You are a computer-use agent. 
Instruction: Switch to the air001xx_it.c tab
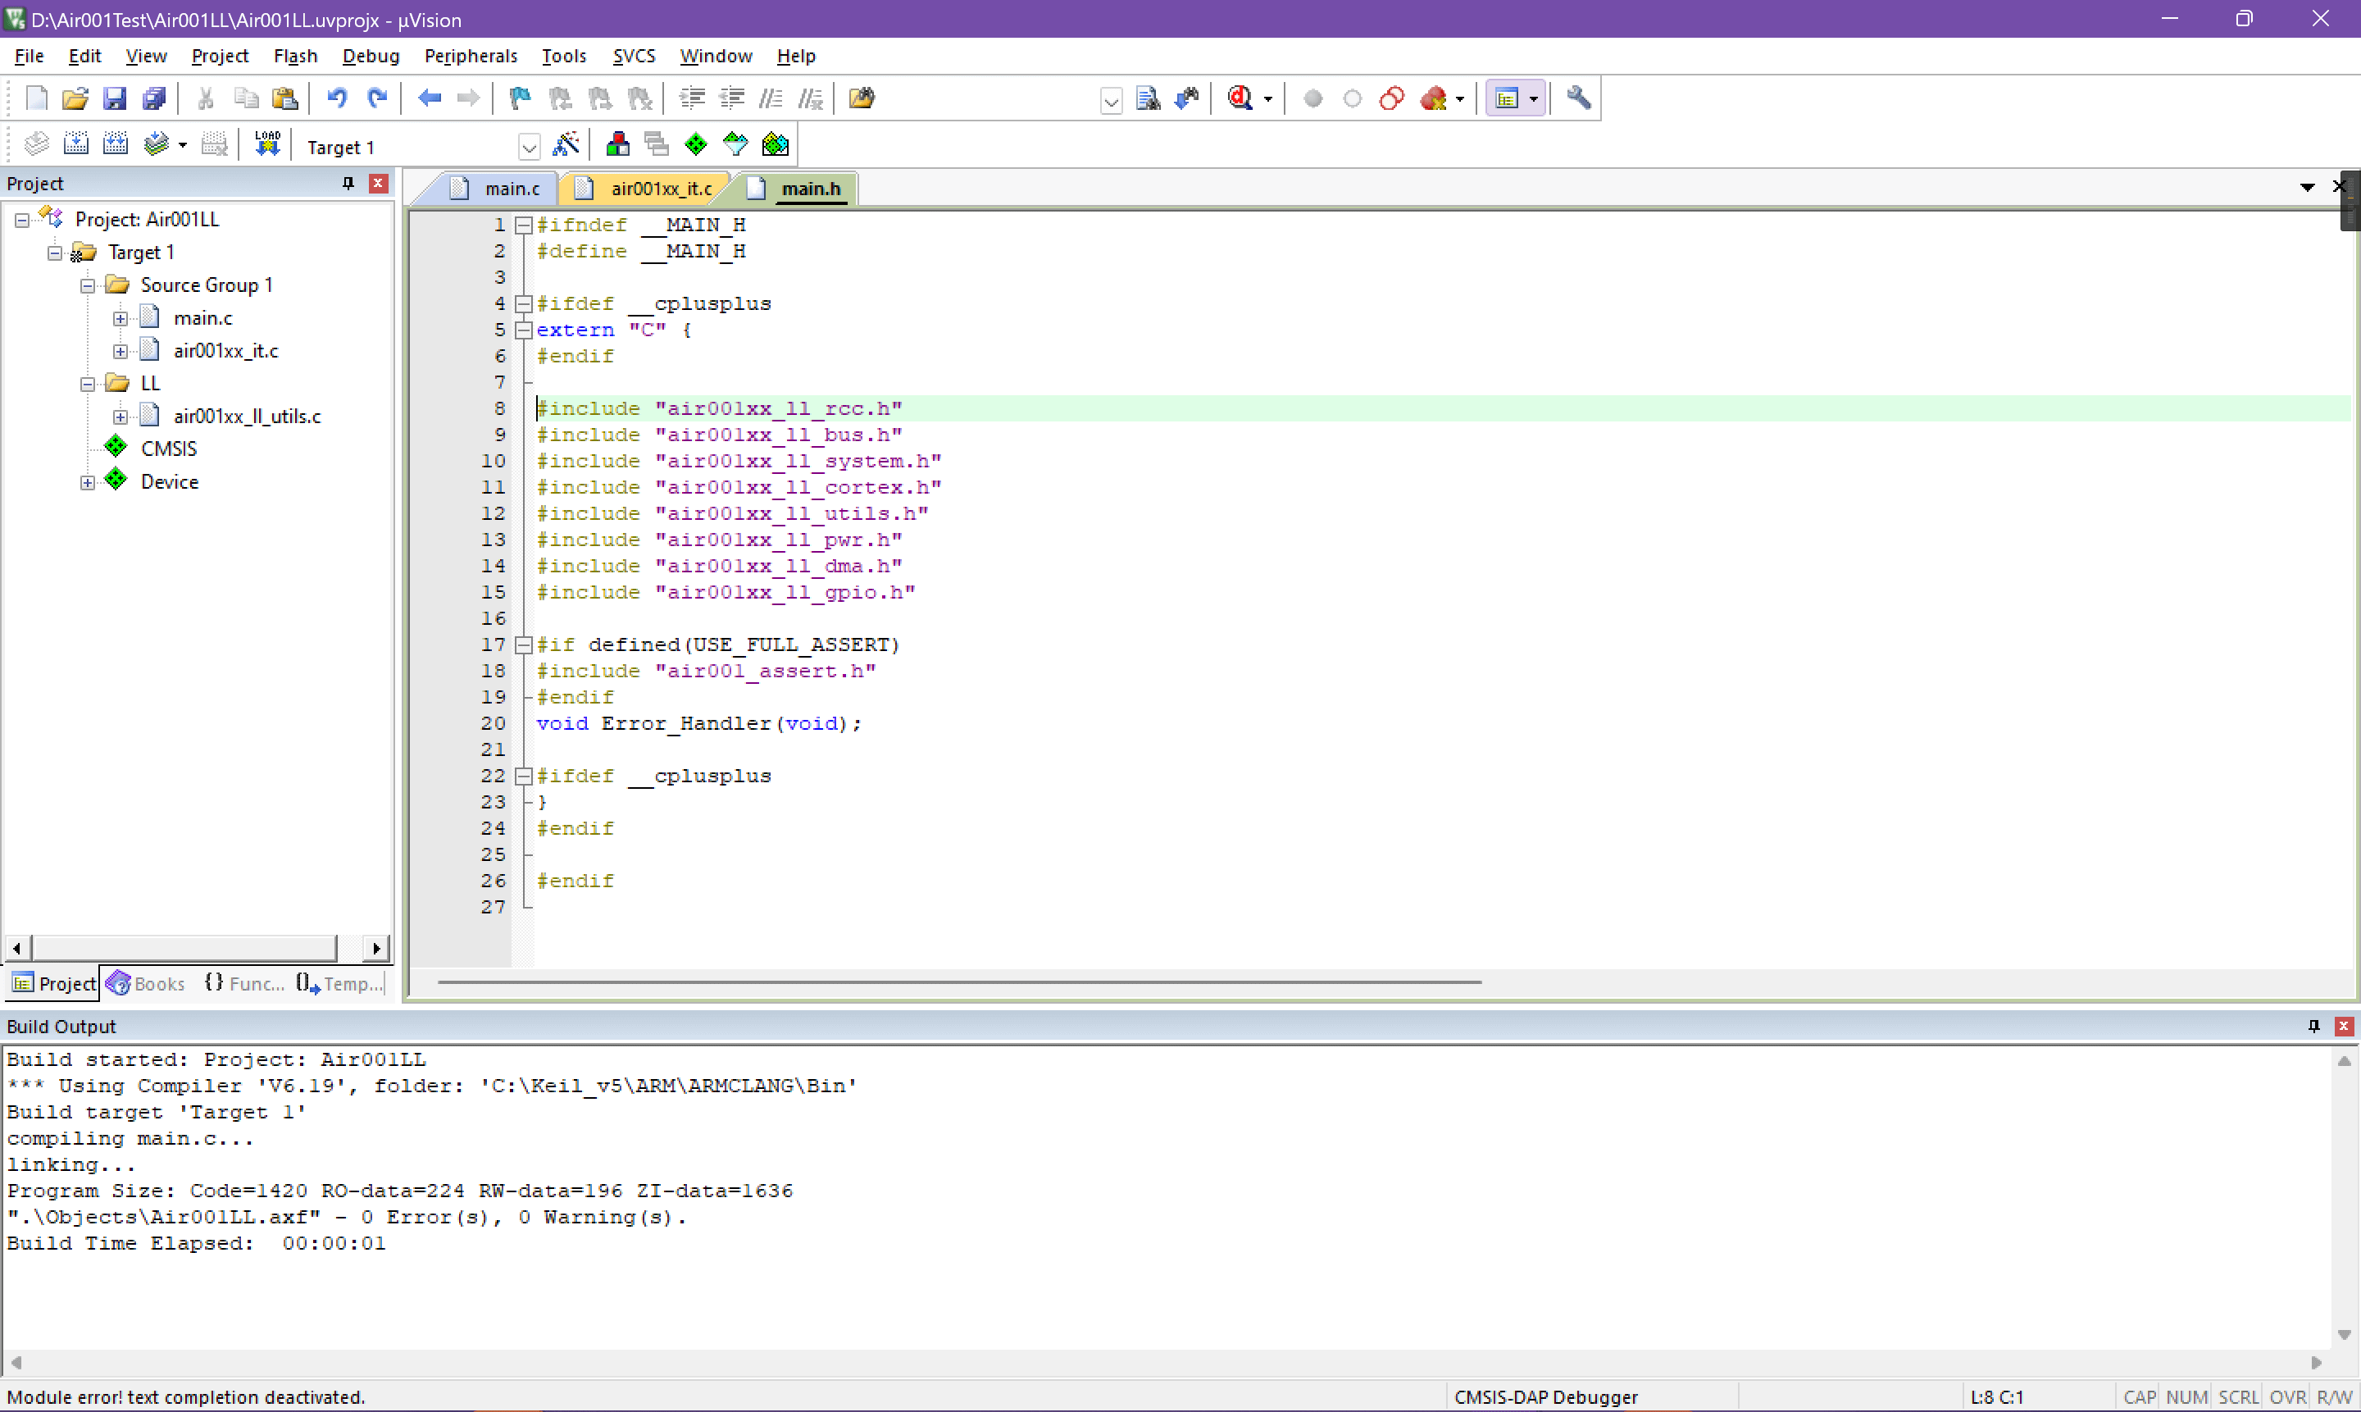(x=660, y=189)
